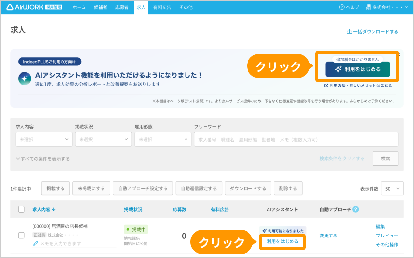The height and width of the screenshot is (258, 414).
Task: Sort by 応募数 column
Action: coord(179,209)
